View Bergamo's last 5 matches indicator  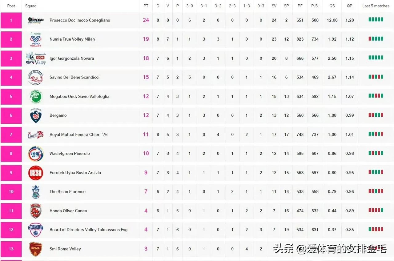(376, 115)
